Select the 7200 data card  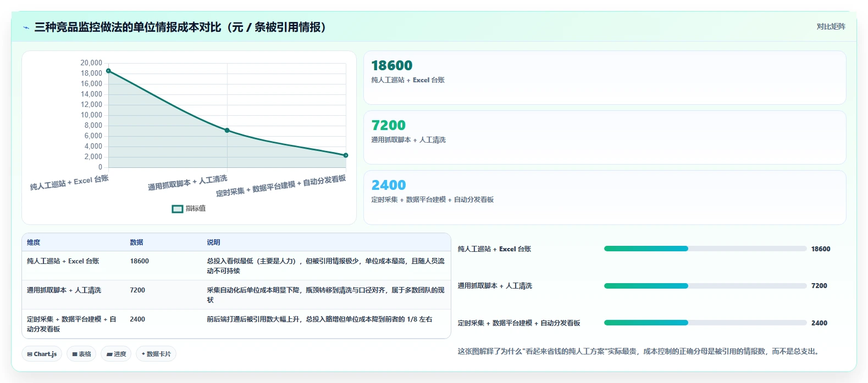click(x=605, y=137)
